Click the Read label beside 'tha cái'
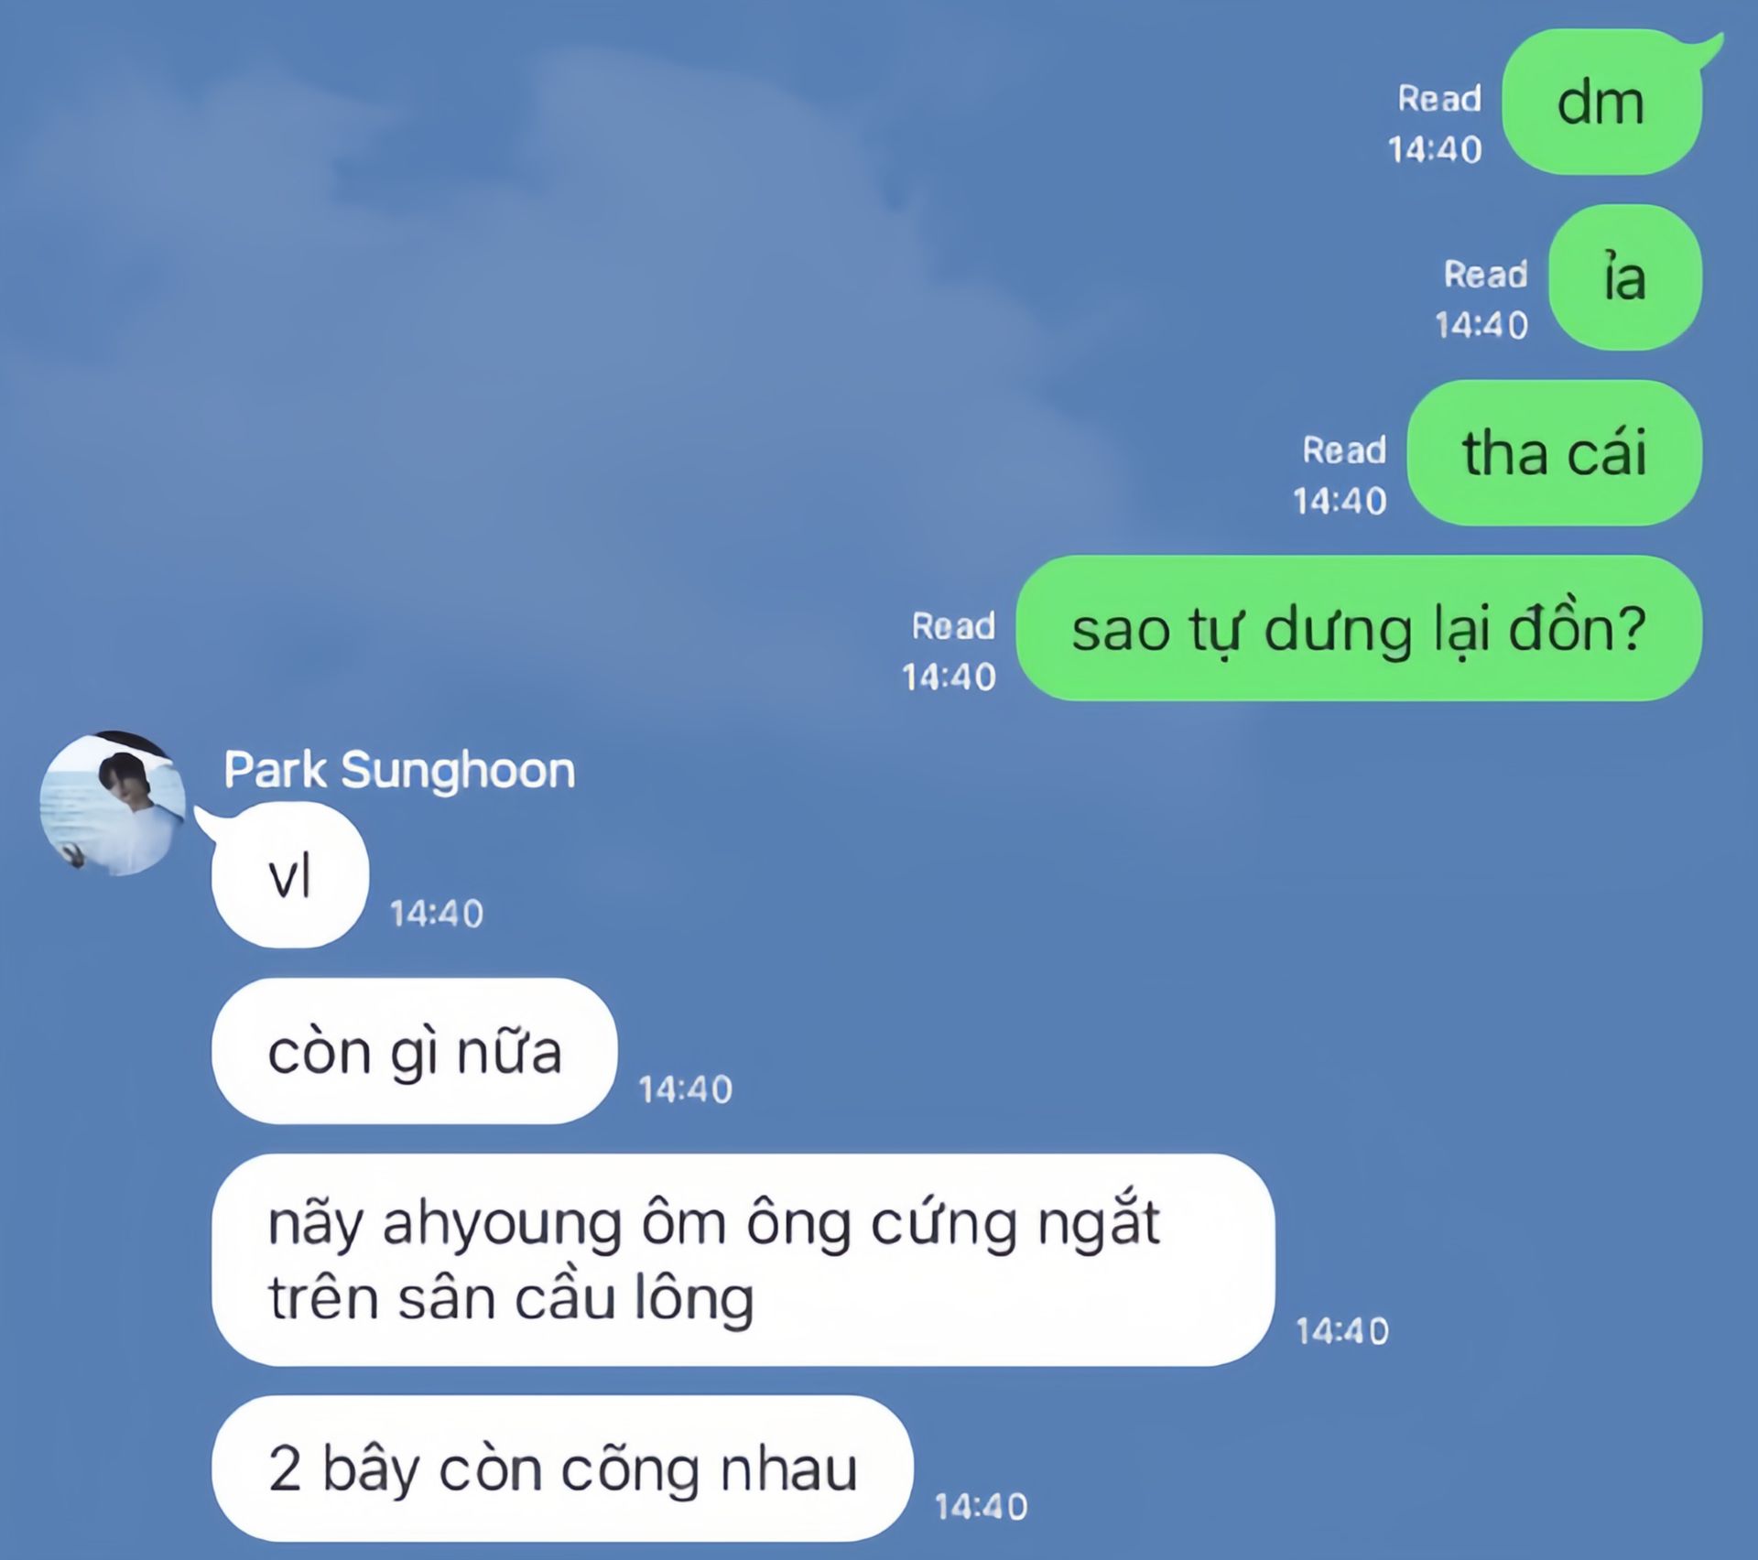 click(1344, 450)
